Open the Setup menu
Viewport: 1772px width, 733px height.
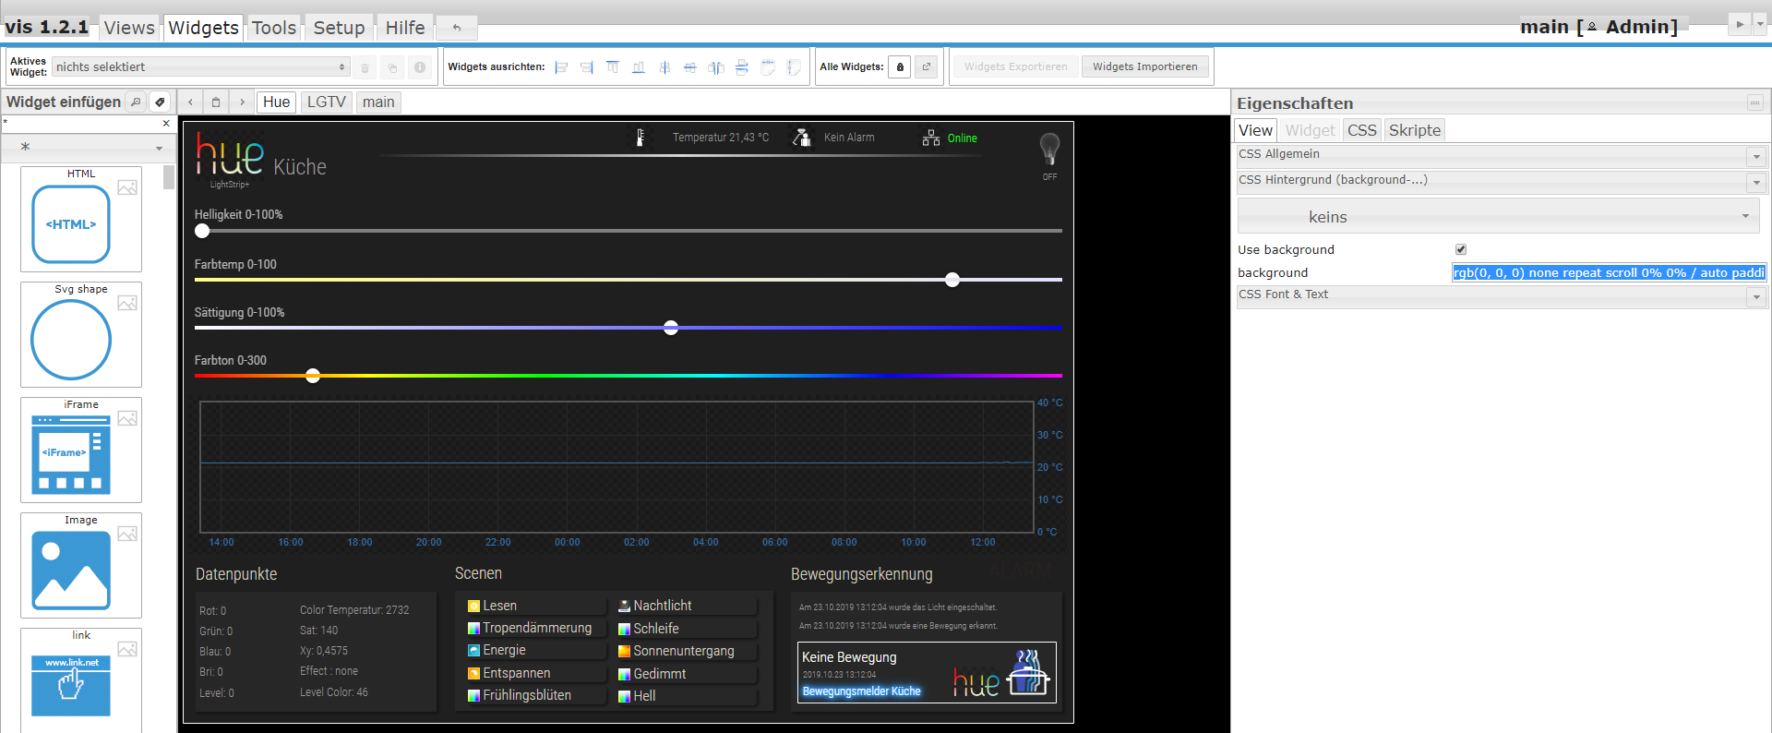[x=339, y=28]
